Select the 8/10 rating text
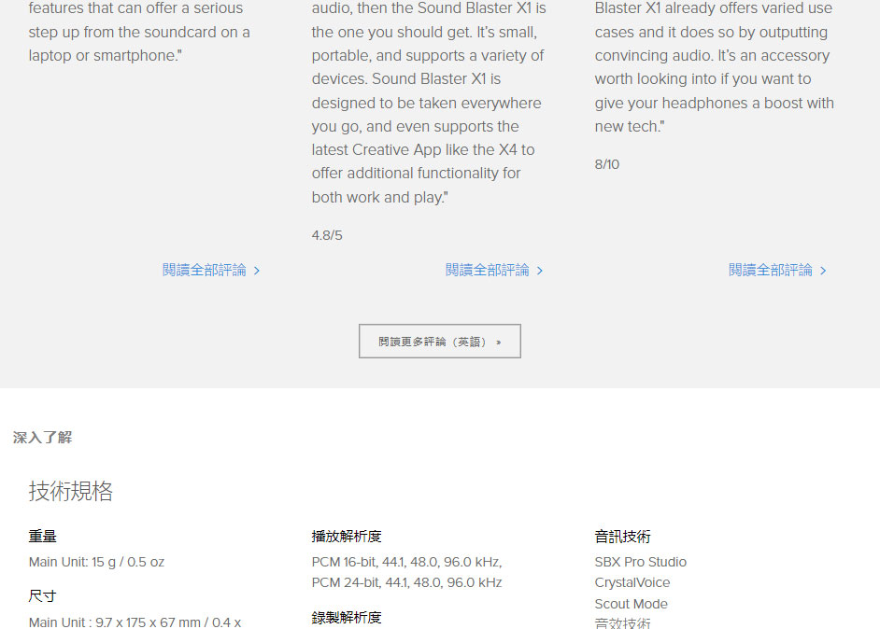Screen dimensions: 880x629 [607, 164]
